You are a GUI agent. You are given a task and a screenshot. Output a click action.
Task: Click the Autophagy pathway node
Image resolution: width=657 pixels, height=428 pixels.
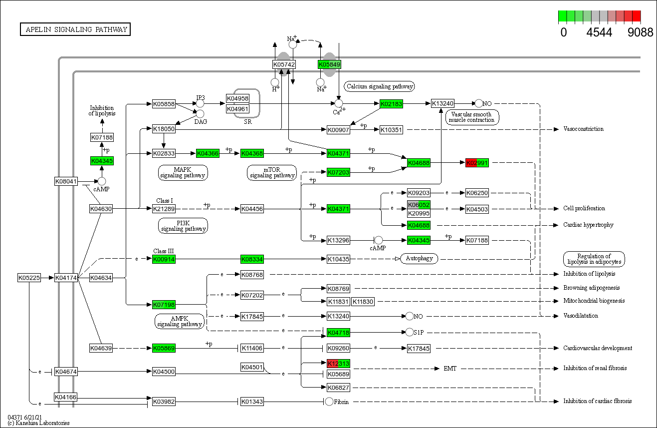coord(419,259)
